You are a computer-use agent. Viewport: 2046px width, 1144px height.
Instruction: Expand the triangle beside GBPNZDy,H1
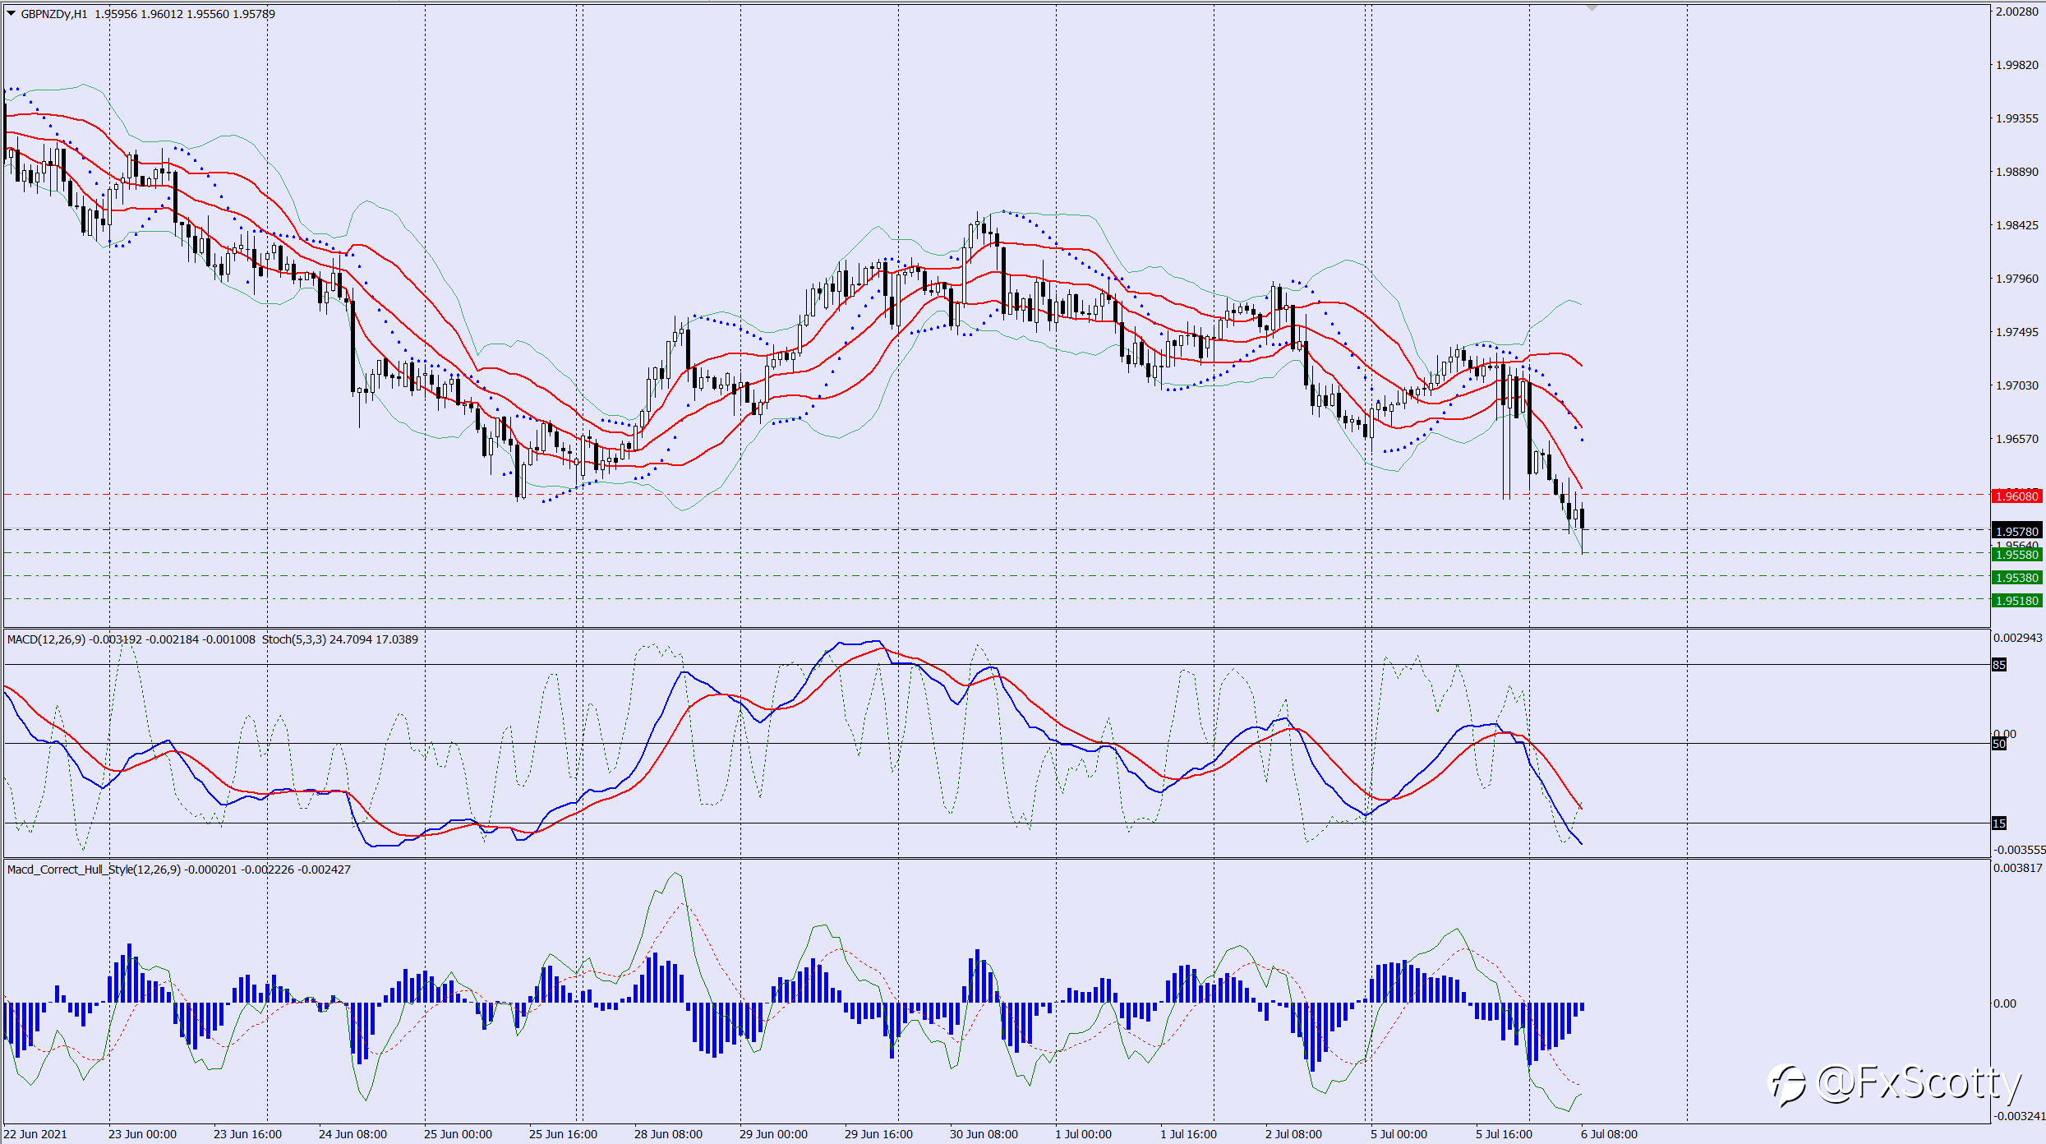[12, 13]
